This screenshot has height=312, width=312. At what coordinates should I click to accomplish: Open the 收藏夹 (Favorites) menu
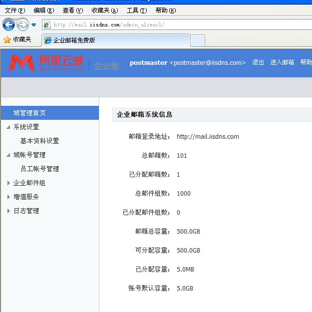click(105, 10)
